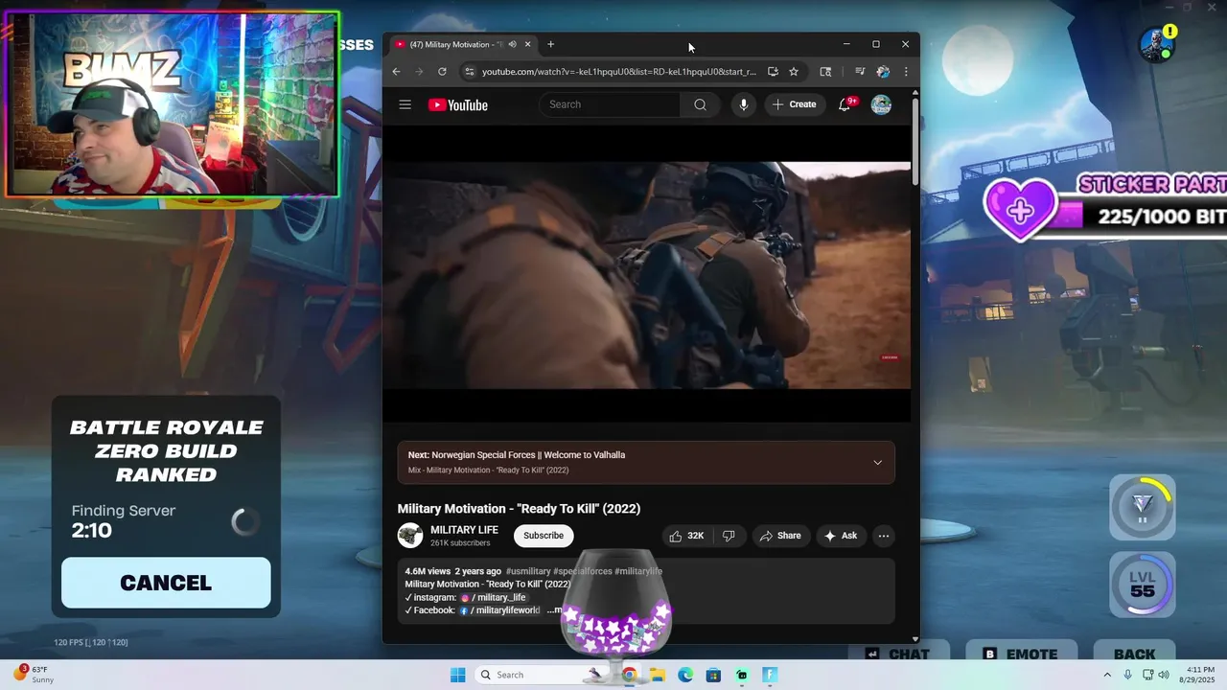Screen dimensions: 1227x690
Task: Click the Ask button
Action: point(841,536)
